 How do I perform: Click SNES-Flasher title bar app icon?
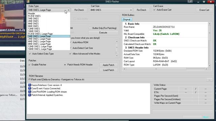pyautogui.click(x=28, y=1)
